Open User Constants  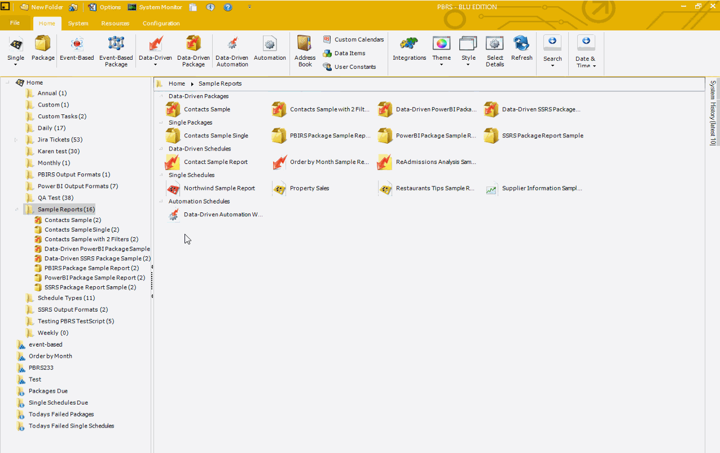(349, 66)
